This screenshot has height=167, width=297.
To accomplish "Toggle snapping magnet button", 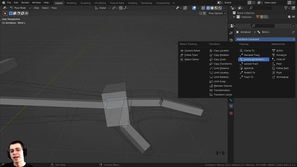I will tap(121, 8).
